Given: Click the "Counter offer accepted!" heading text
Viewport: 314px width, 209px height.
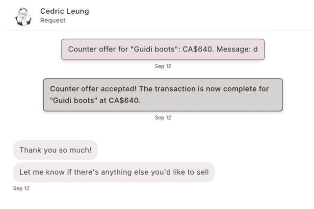Looking at the screenshot, I should 89,89.
